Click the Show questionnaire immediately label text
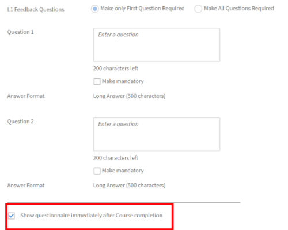The width and height of the screenshot is (288, 230). coord(92,216)
